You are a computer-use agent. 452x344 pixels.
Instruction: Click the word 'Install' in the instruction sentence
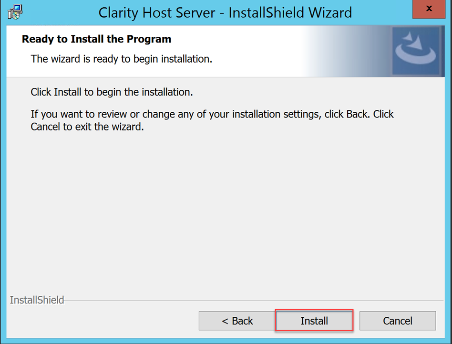(67, 92)
